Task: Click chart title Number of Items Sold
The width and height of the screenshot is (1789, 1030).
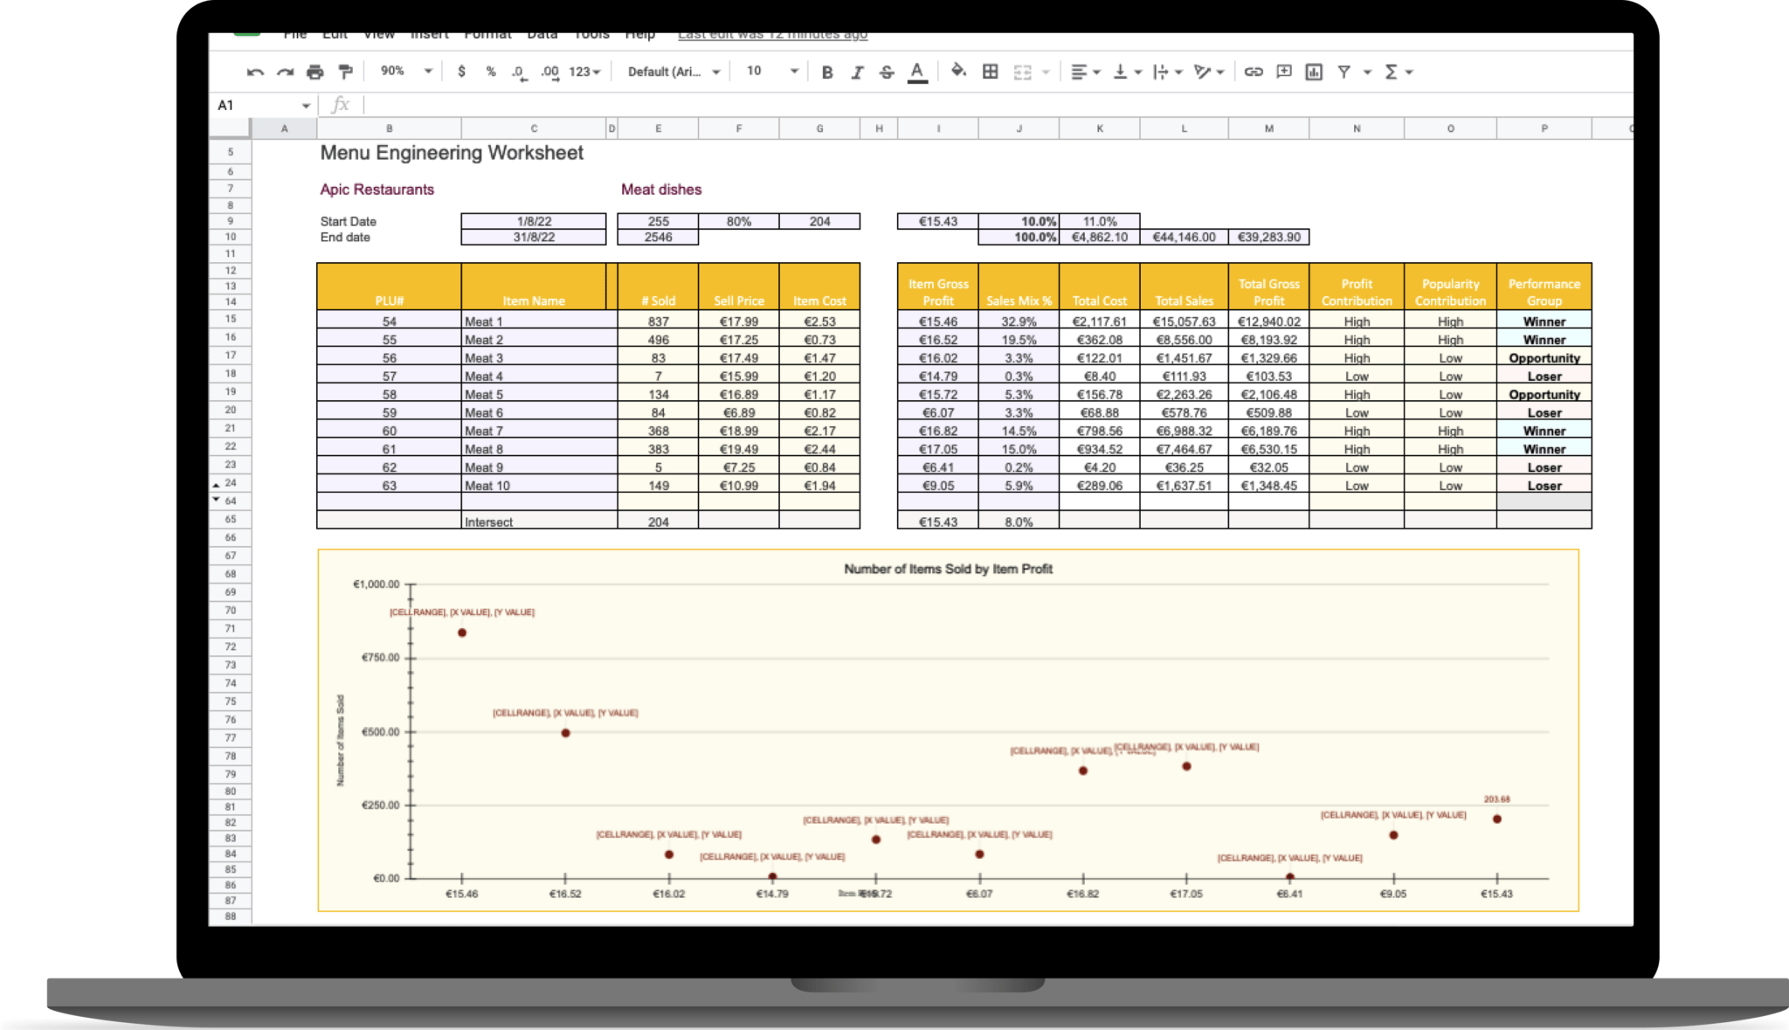Action: (948, 569)
